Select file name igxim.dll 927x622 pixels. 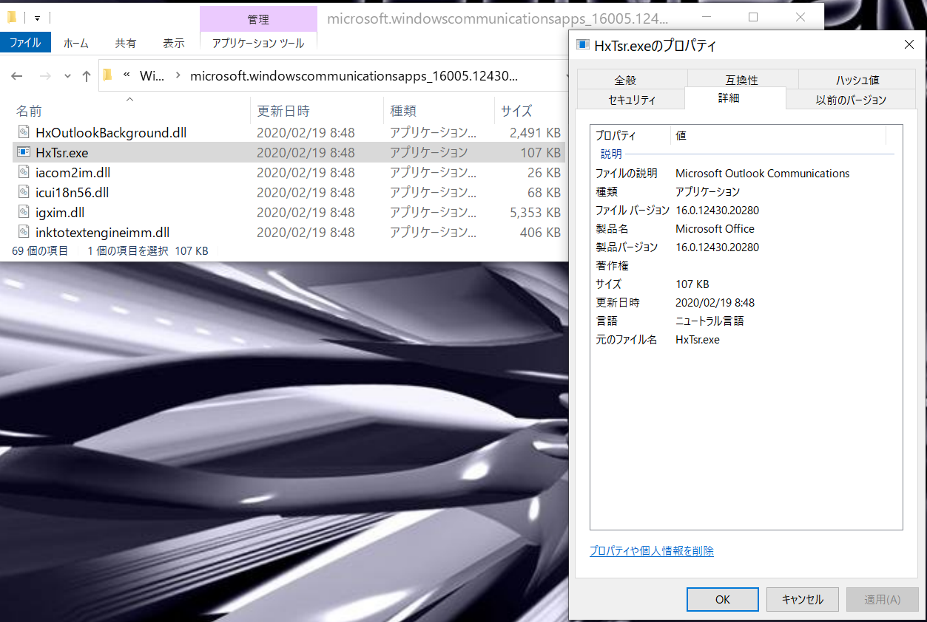(60, 213)
